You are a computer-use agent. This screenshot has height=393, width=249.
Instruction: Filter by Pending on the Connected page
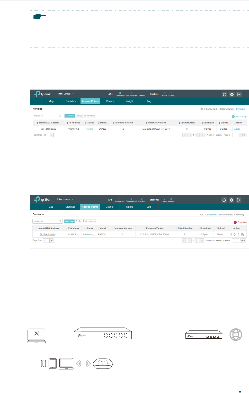(240, 215)
